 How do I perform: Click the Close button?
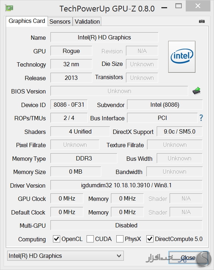188,257
